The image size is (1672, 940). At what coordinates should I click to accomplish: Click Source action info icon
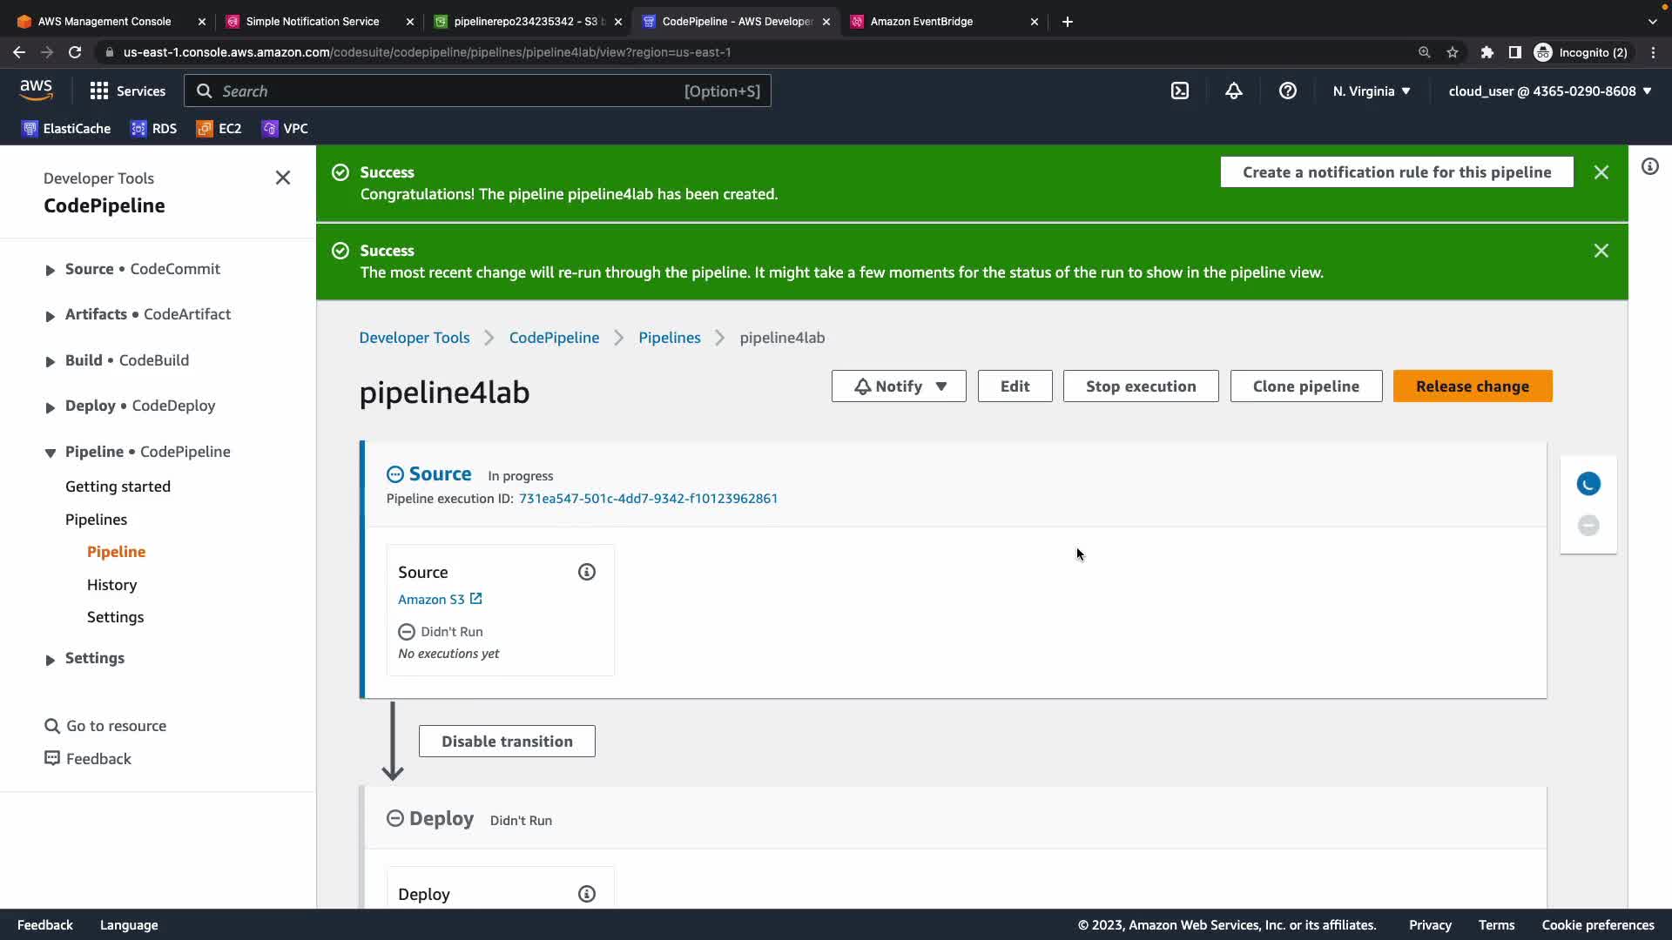587,572
